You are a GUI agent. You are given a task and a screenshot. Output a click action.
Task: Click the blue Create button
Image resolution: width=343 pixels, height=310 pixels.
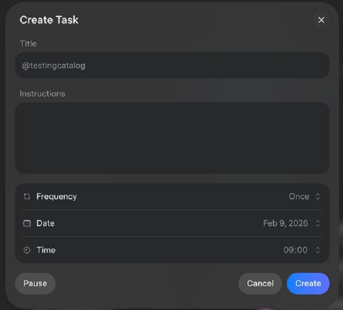pyautogui.click(x=308, y=283)
